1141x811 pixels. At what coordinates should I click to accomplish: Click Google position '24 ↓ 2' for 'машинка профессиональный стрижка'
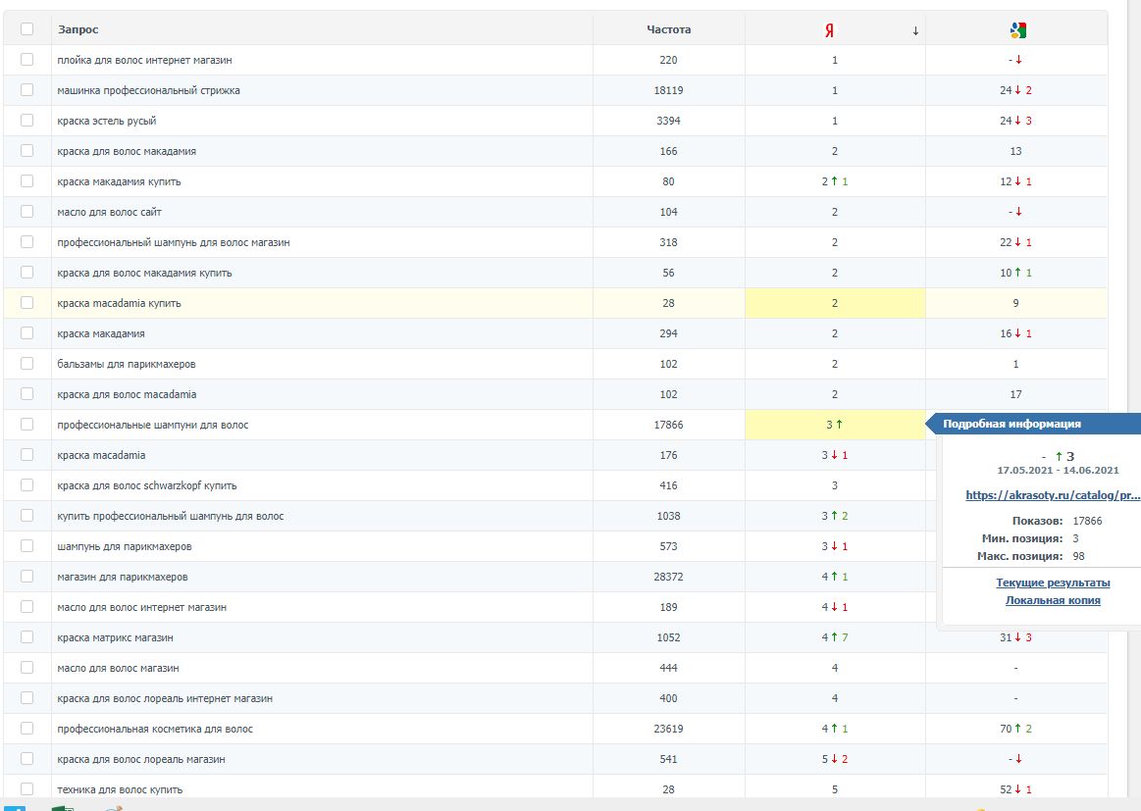coord(1015,90)
